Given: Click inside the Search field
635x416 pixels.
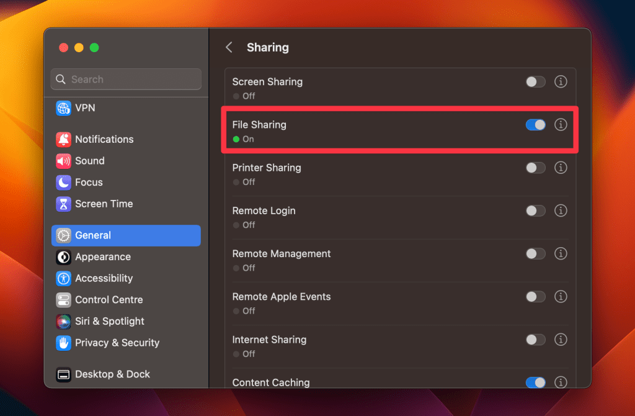Looking at the screenshot, I should click(126, 79).
